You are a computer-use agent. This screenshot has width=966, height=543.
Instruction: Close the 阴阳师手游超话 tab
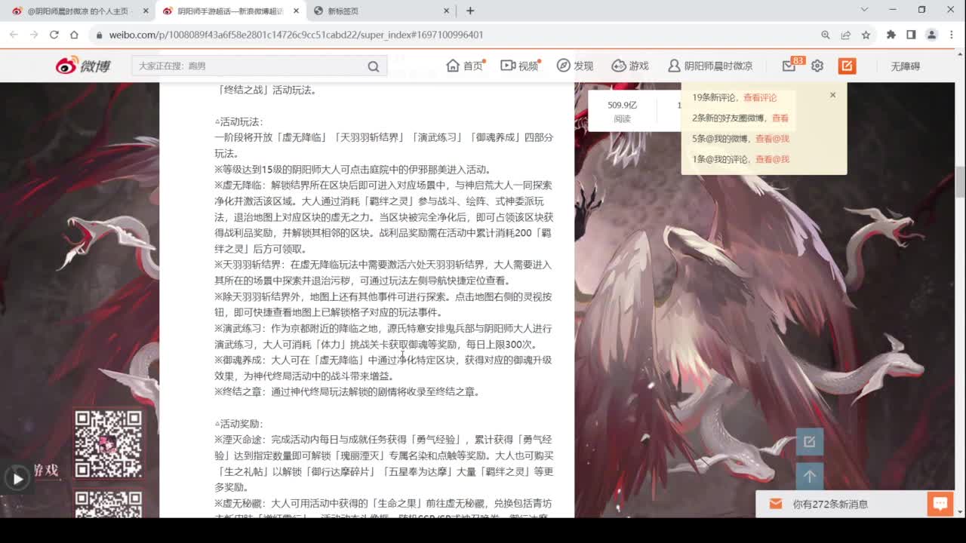[296, 11]
